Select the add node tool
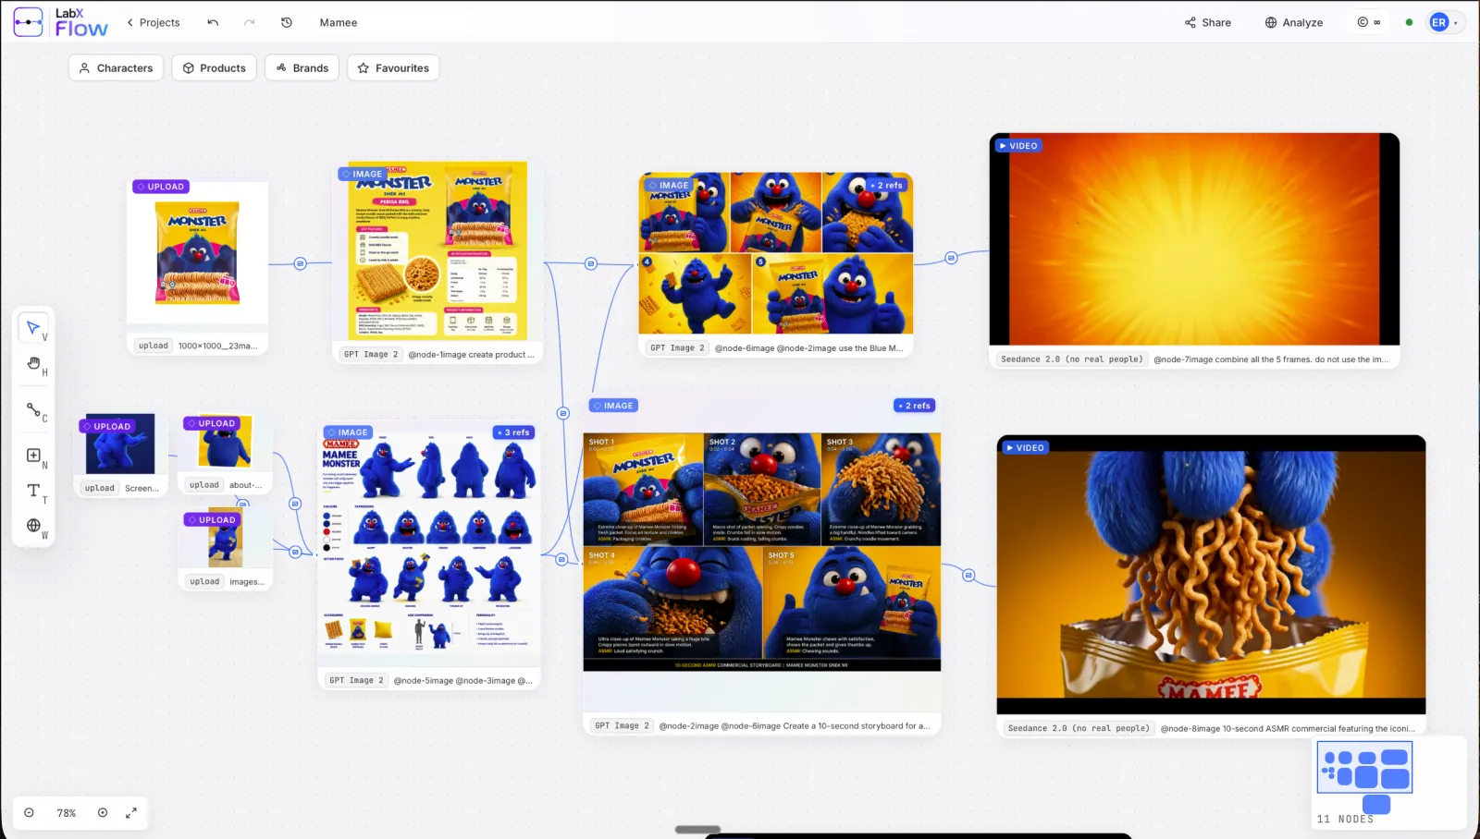 tap(33, 456)
